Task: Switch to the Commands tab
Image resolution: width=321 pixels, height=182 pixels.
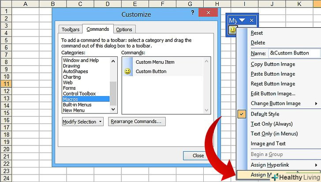Action: point(97,29)
